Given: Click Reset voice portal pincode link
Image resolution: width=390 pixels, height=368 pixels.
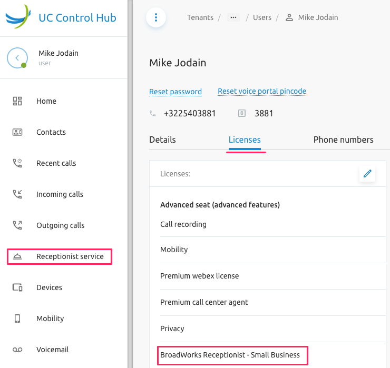Looking at the screenshot, I should click(x=262, y=91).
